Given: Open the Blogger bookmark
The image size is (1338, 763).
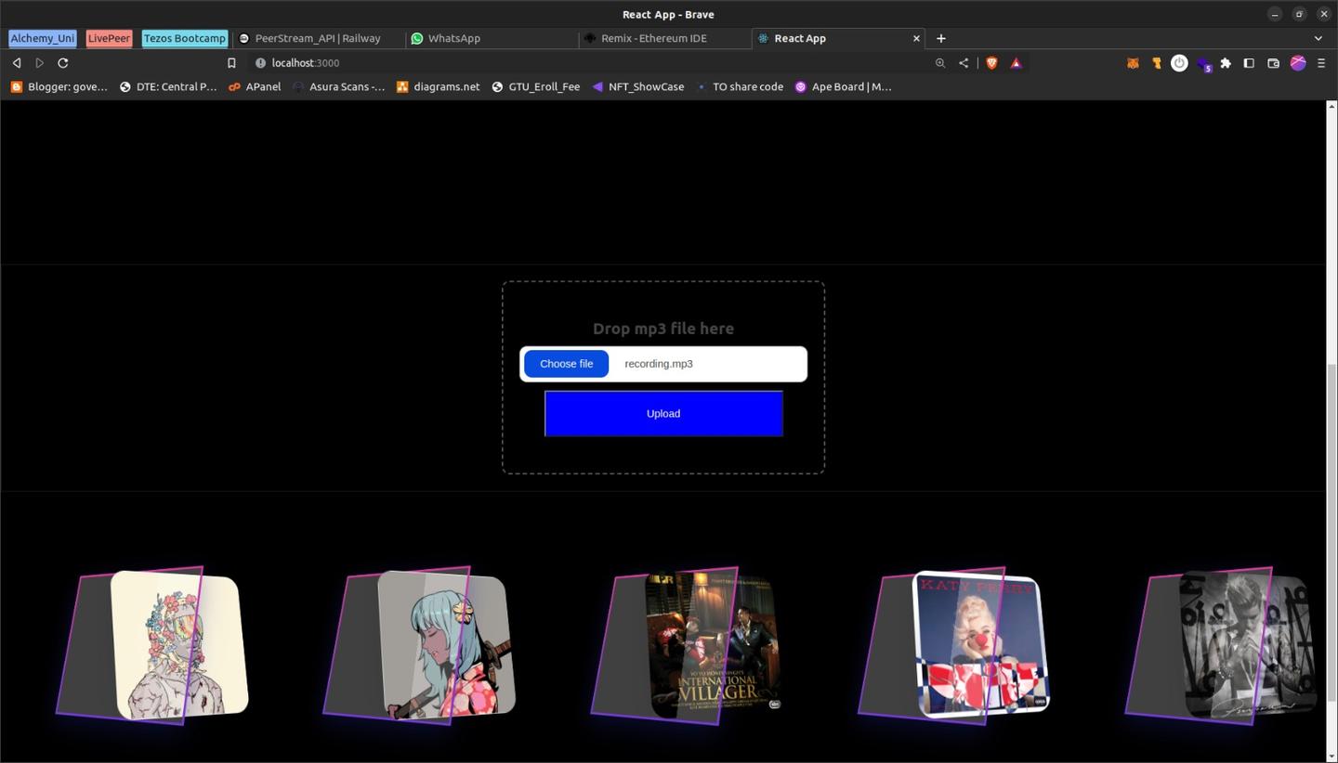Looking at the screenshot, I should pyautogui.click(x=59, y=86).
